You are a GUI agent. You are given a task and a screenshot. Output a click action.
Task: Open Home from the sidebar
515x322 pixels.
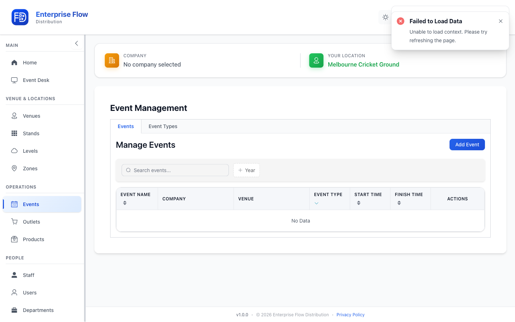pos(42,63)
